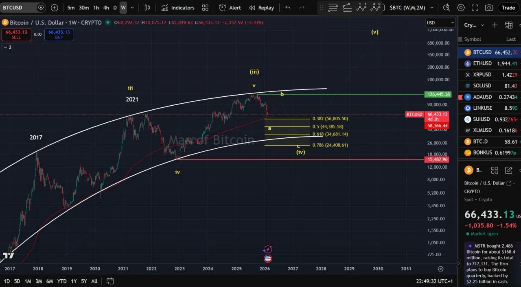Click the blue BUY 66,433.13 button
This screenshot has height=287, width=521.
(59, 35)
